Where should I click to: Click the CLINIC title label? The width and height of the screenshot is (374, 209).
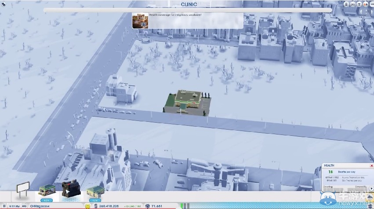pyautogui.click(x=189, y=4)
